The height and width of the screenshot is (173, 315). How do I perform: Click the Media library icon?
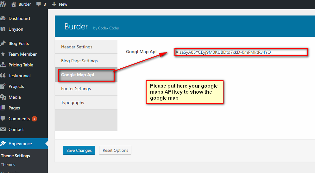point(3,97)
